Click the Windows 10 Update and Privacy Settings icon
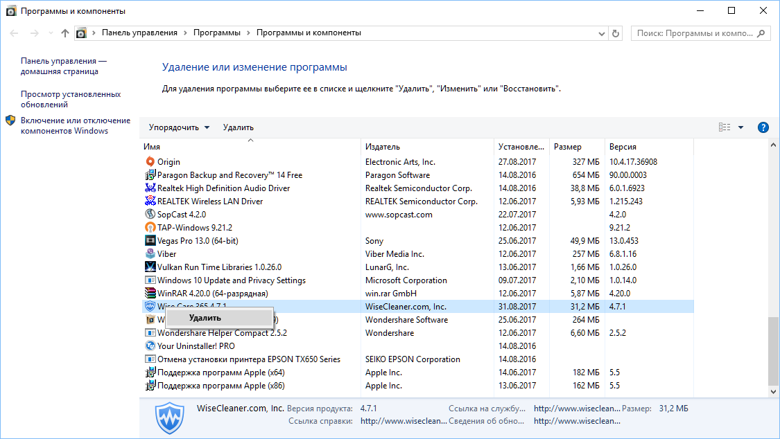780x439 pixels. (150, 280)
